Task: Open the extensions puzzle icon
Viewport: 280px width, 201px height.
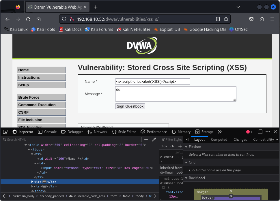Action: (262, 19)
